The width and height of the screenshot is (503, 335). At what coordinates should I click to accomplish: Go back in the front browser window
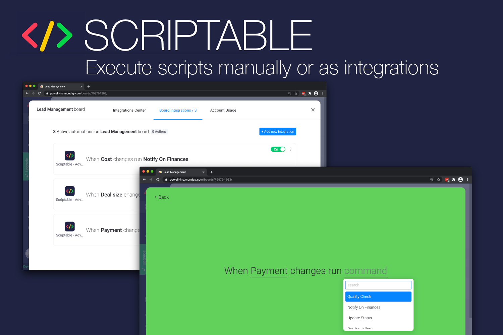tap(144, 180)
